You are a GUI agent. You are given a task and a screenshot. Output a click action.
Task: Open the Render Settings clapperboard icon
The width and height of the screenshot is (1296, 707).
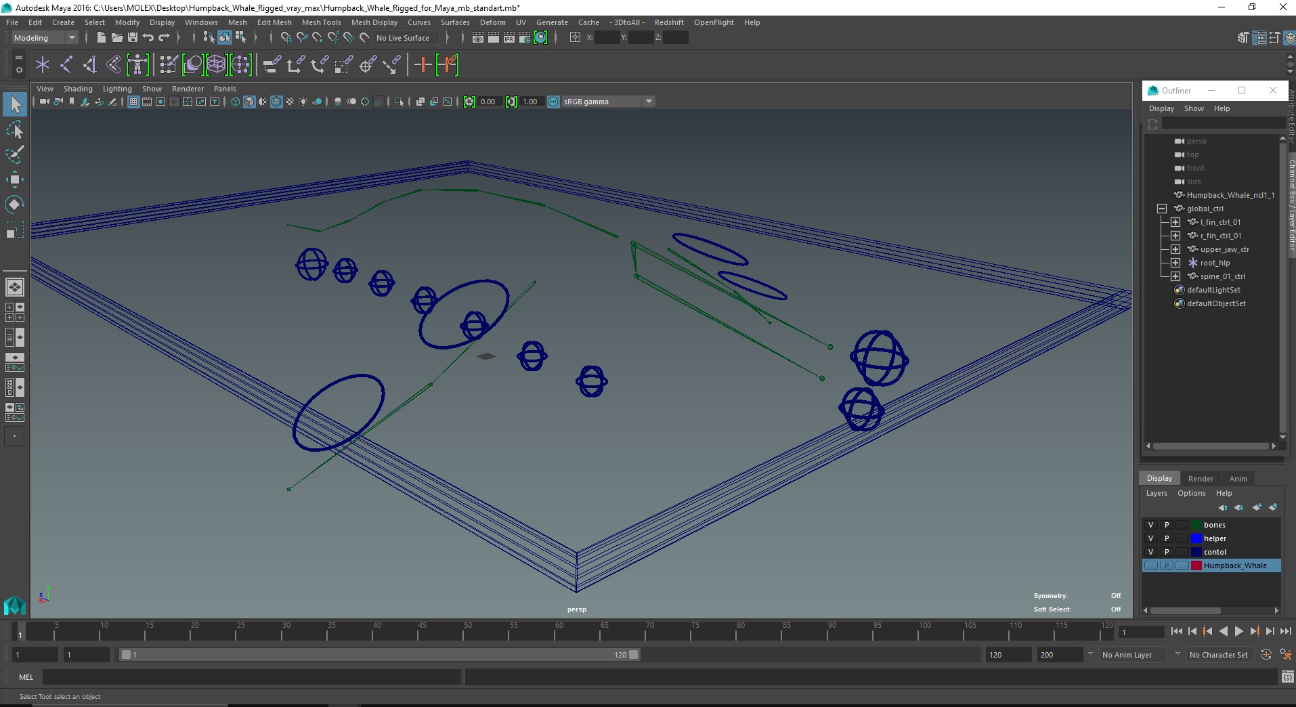point(525,38)
